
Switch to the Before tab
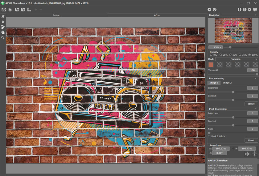(56, 15)
